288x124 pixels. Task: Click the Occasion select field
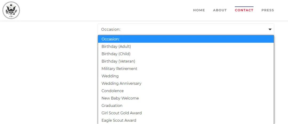[x=186, y=29]
